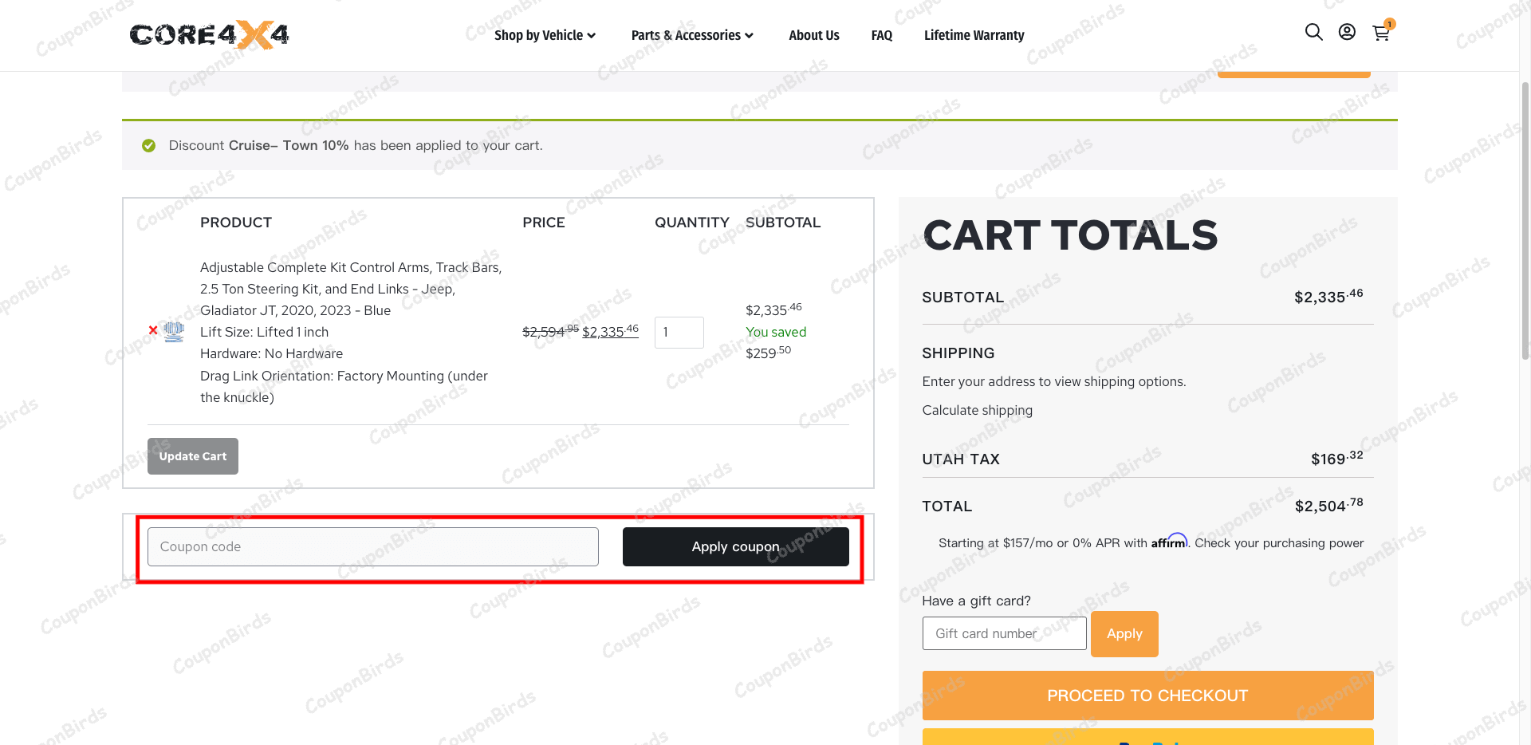Open the site search
This screenshot has height=745, width=1531.
(1313, 32)
